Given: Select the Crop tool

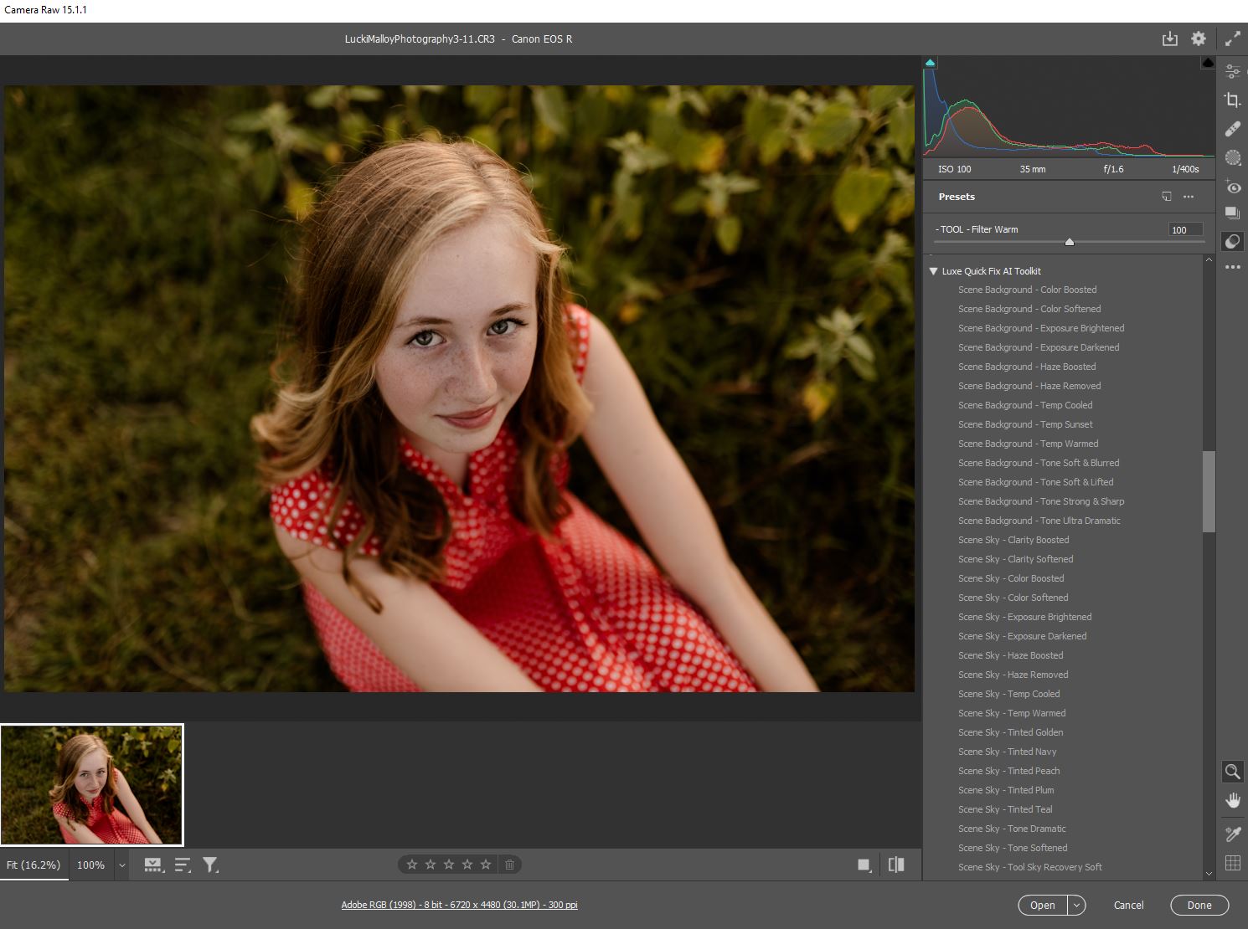Looking at the screenshot, I should pos(1232,100).
